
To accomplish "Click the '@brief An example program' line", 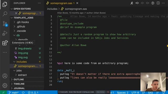I will 78,27.
